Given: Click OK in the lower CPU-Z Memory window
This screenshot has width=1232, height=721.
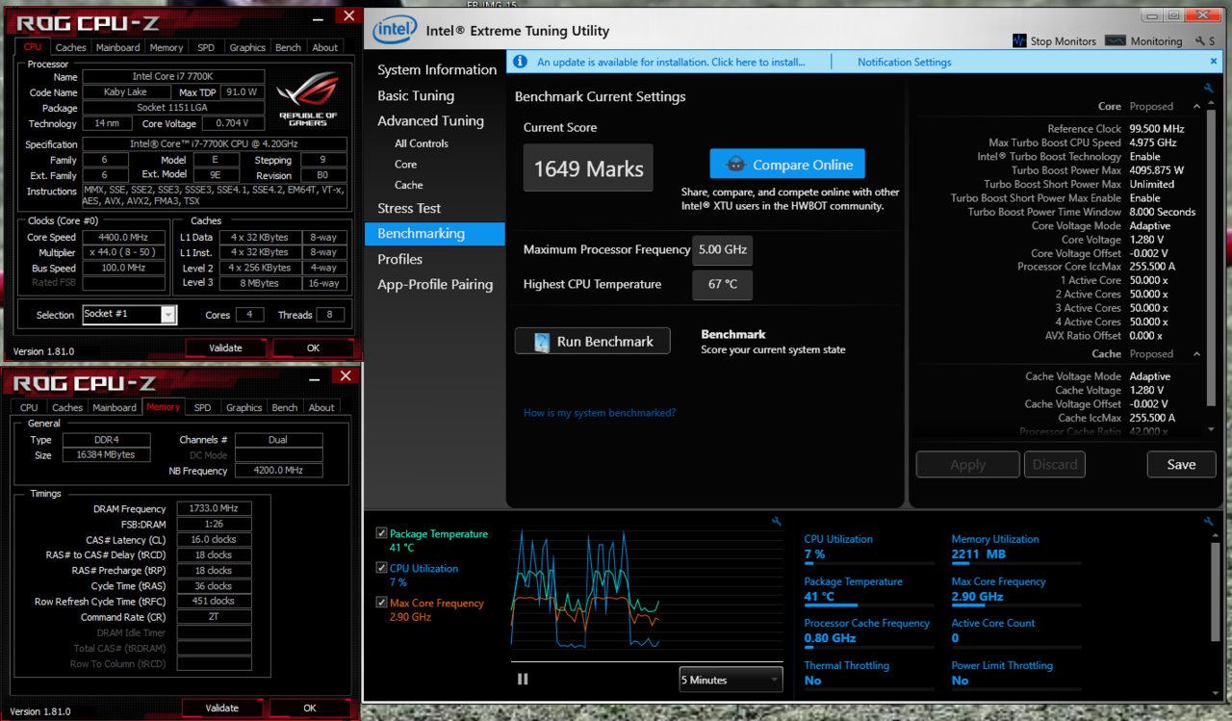Looking at the screenshot, I should pyautogui.click(x=310, y=708).
